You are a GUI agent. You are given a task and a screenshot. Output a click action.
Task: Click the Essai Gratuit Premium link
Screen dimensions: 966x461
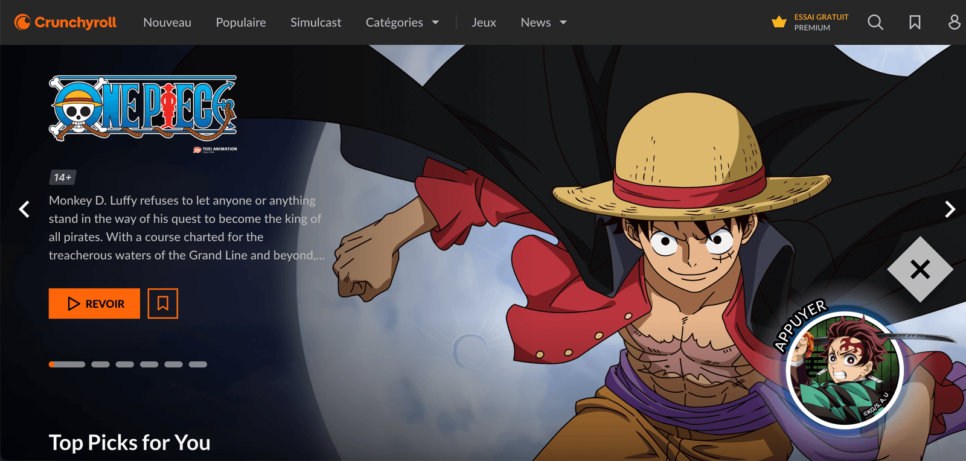click(820, 22)
